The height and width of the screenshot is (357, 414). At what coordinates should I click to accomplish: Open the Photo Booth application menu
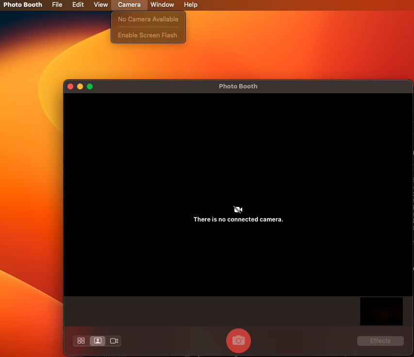click(23, 5)
